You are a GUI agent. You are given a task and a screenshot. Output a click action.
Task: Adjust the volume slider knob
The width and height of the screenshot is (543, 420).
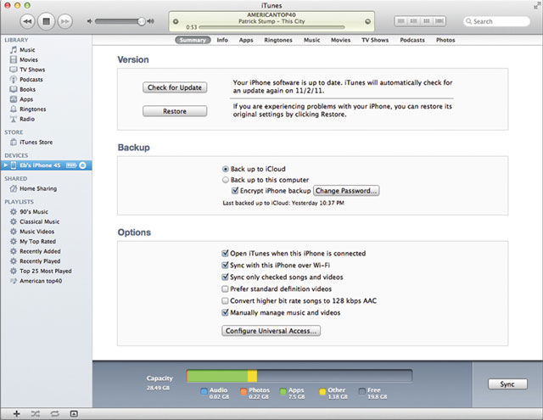tap(142, 21)
